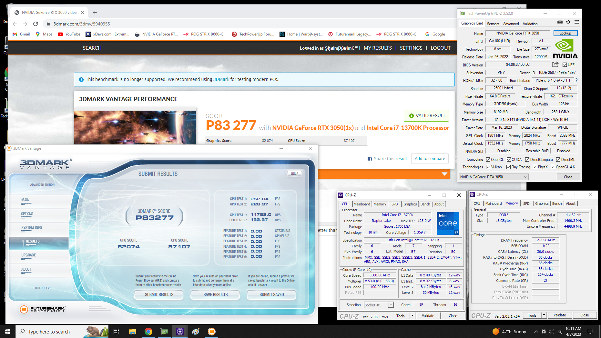
Task: Open the SPD tab in memory CPU-Z window
Action: 526,204
